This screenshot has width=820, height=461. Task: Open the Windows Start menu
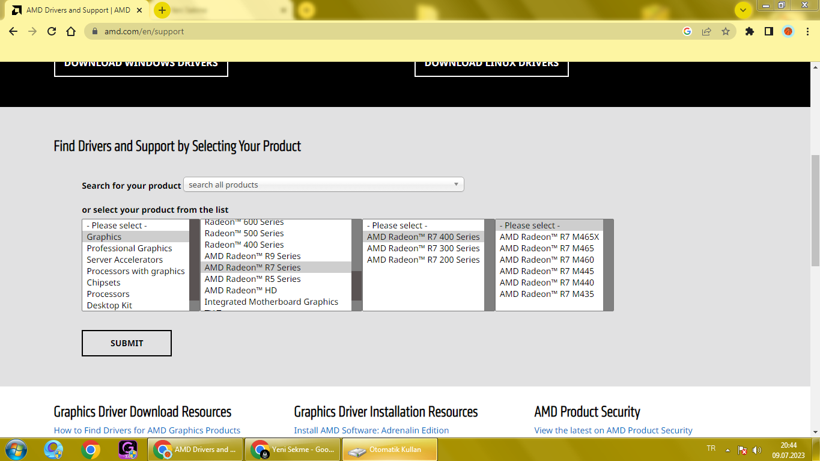click(16, 449)
